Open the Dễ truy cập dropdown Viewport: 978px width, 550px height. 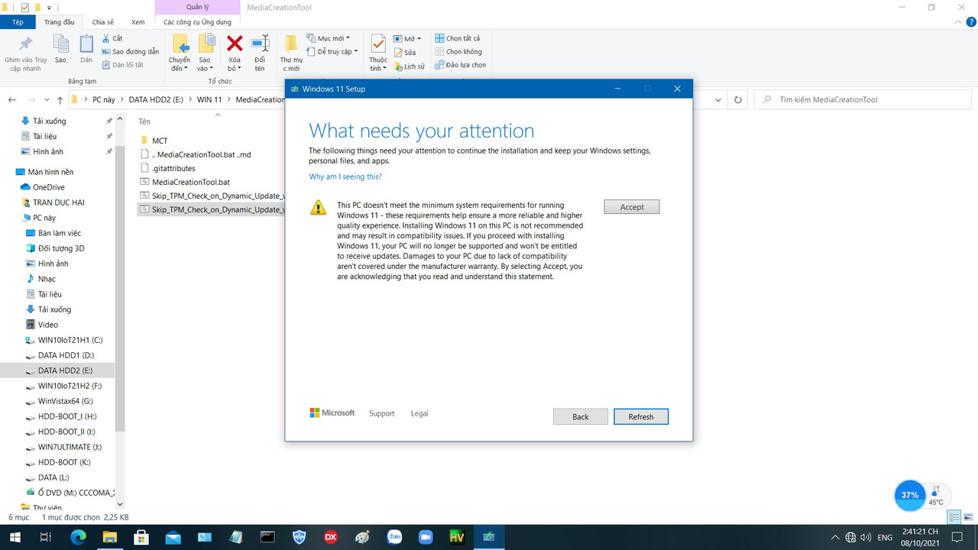332,52
